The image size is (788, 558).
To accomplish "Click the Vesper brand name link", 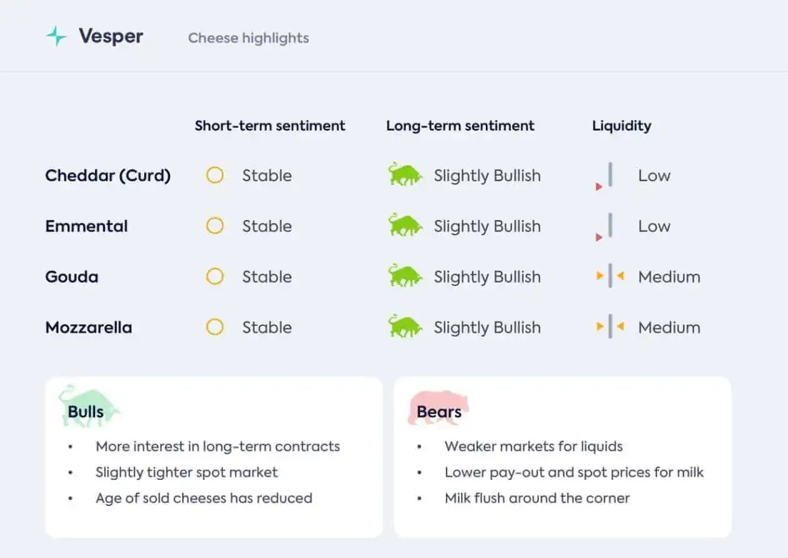I will coord(111,36).
